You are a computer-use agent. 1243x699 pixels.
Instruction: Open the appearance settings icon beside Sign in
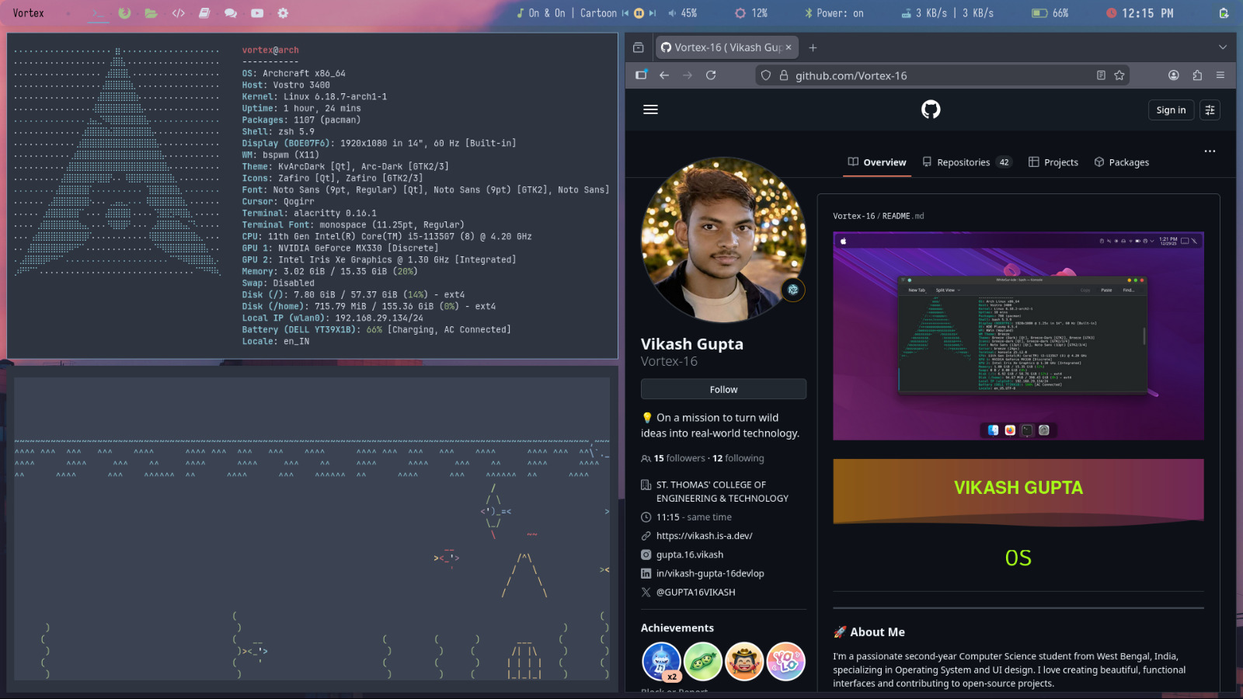tap(1210, 110)
